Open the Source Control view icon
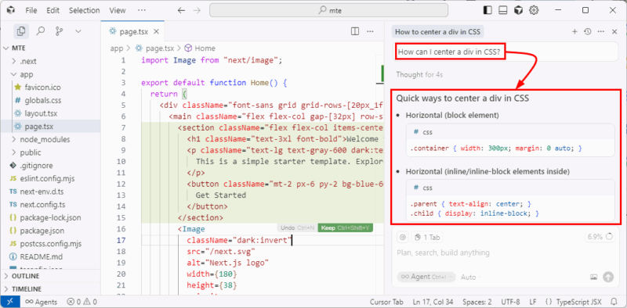The width and height of the screenshot is (627, 308). (x=60, y=31)
